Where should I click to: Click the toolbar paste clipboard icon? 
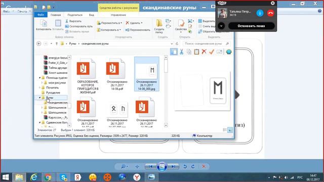point(196,52)
